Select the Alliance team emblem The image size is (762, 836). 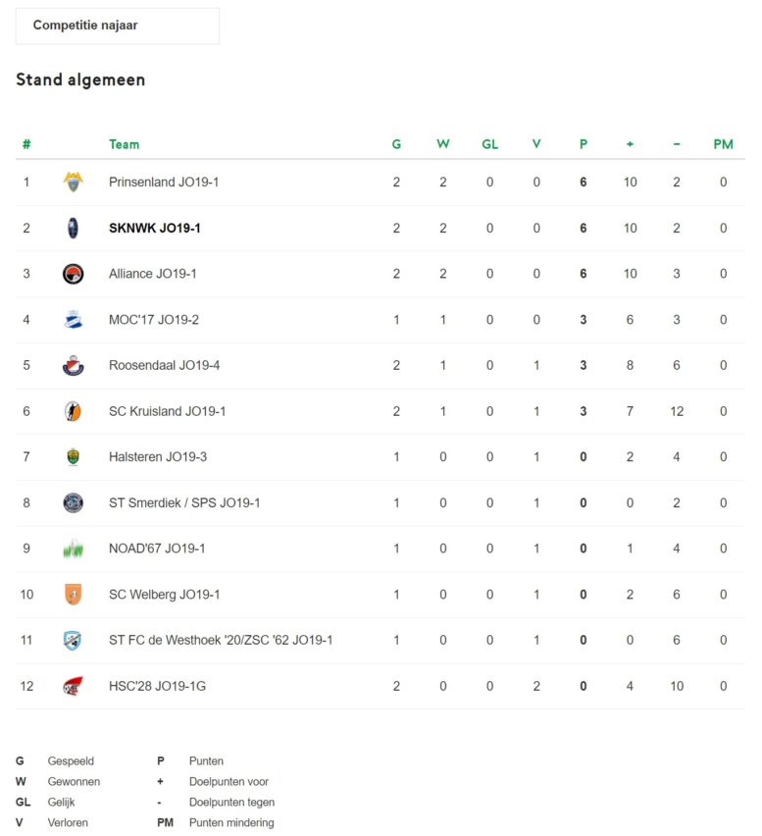tap(73, 274)
